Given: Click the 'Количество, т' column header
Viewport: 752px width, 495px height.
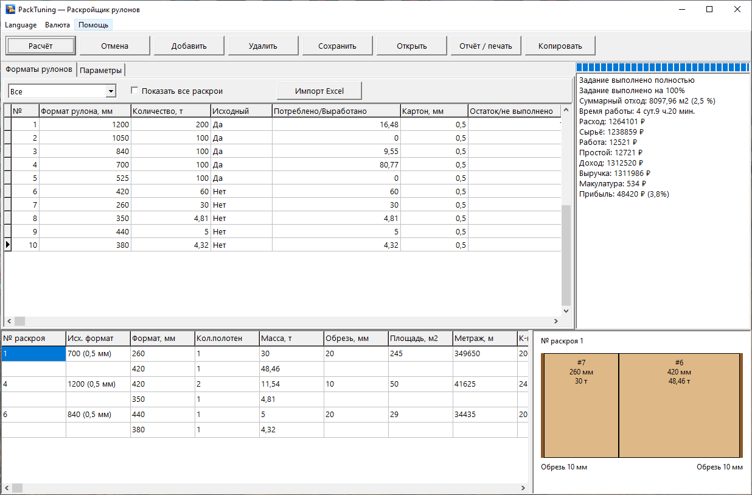Looking at the screenshot, I should [x=171, y=111].
